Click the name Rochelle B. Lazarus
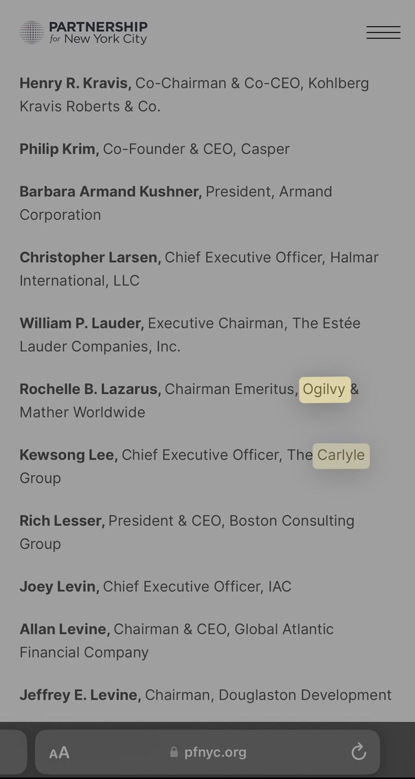The image size is (415, 779). coord(90,389)
